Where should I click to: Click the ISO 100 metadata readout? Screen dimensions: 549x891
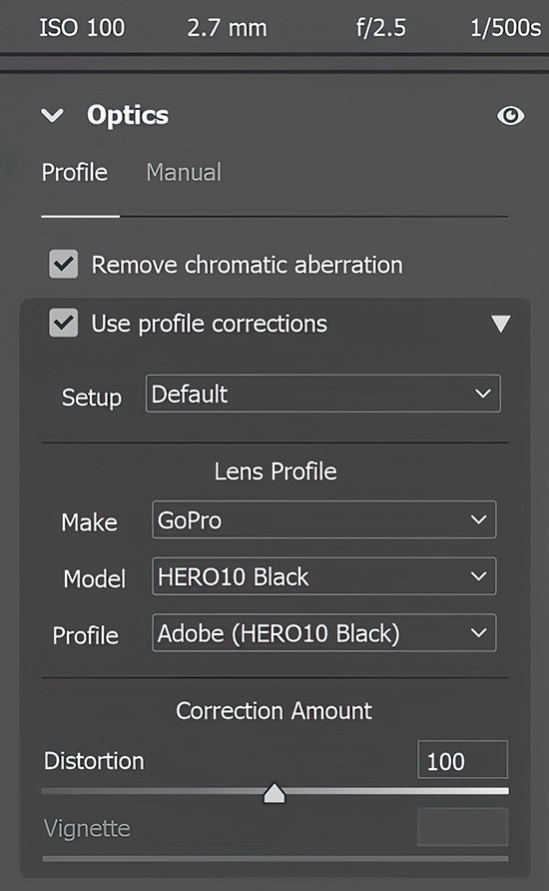[x=82, y=28]
